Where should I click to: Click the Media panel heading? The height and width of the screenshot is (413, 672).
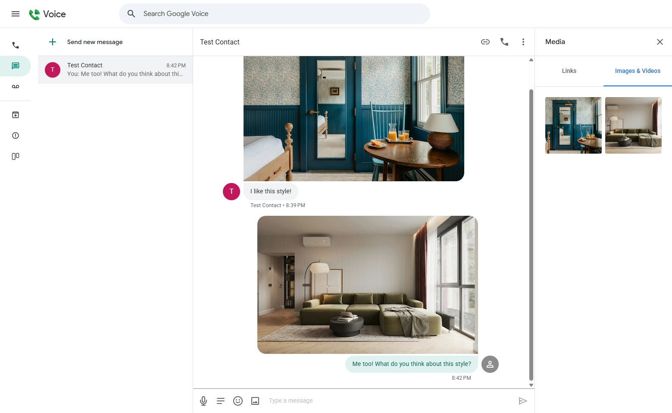(x=555, y=42)
